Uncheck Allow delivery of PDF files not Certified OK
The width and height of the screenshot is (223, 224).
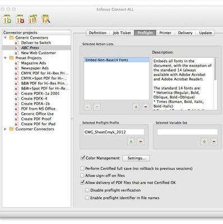click(x=82, y=183)
